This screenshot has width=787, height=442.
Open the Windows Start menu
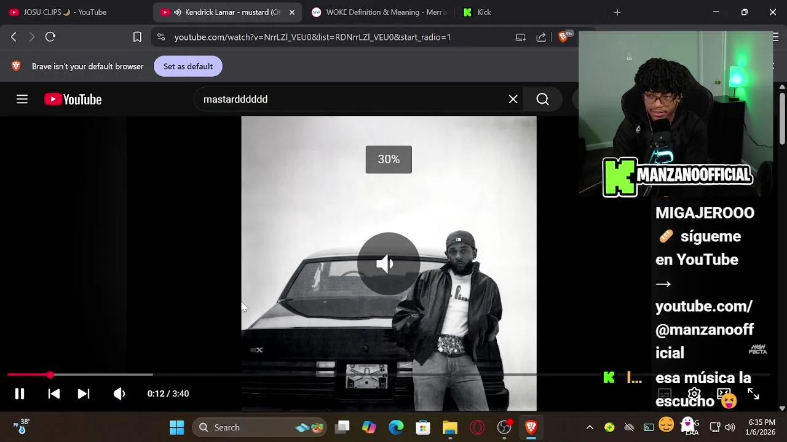pyautogui.click(x=177, y=427)
